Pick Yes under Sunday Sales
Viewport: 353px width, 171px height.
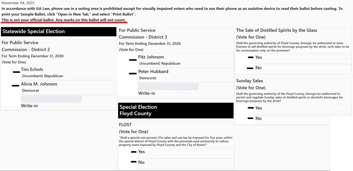coord(251,108)
